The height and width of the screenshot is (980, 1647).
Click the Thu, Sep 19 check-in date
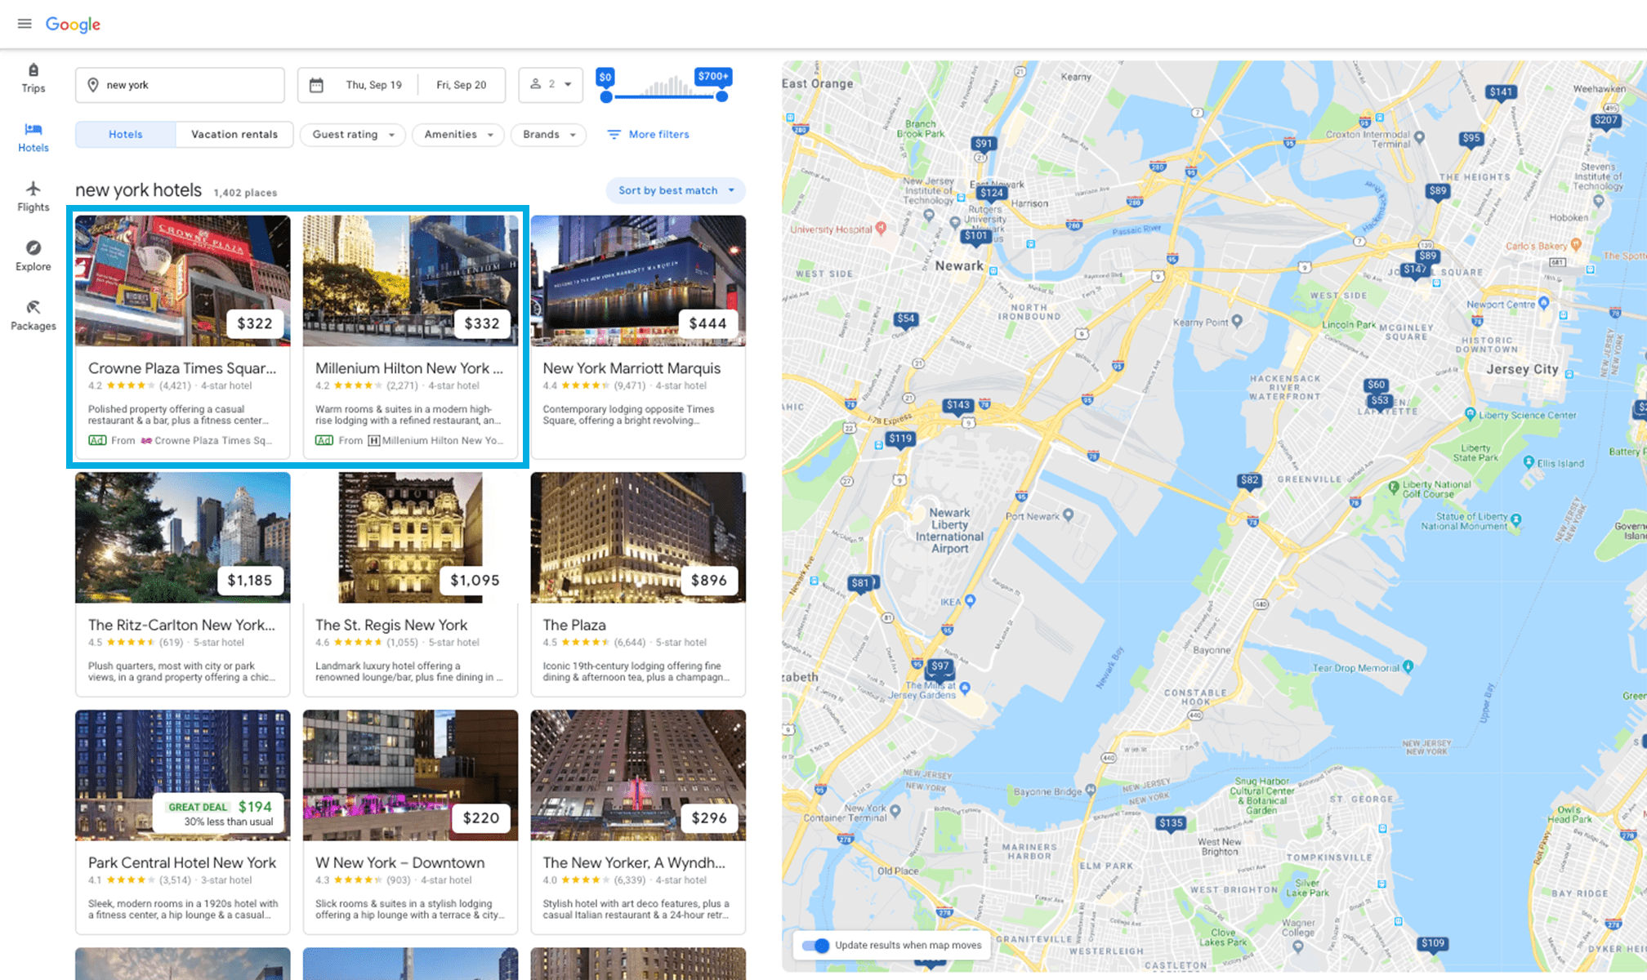[x=373, y=85]
